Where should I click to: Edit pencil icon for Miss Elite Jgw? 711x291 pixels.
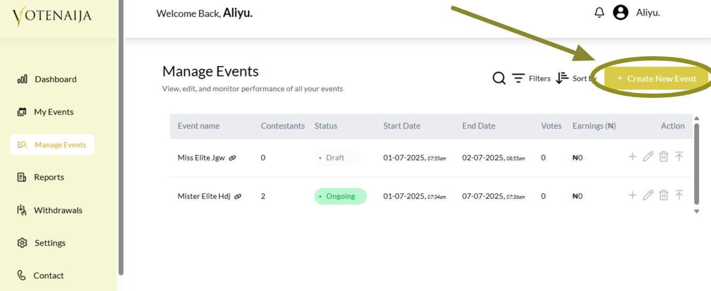pyautogui.click(x=648, y=157)
